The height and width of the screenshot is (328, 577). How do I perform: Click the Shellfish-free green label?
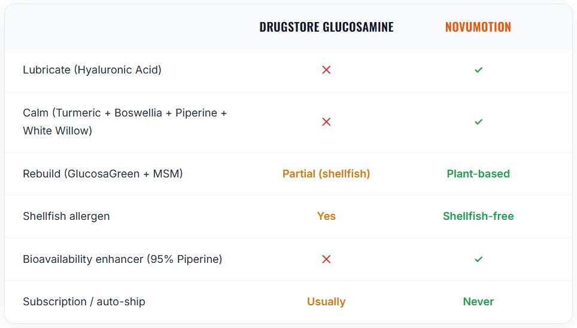pos(478,216)
